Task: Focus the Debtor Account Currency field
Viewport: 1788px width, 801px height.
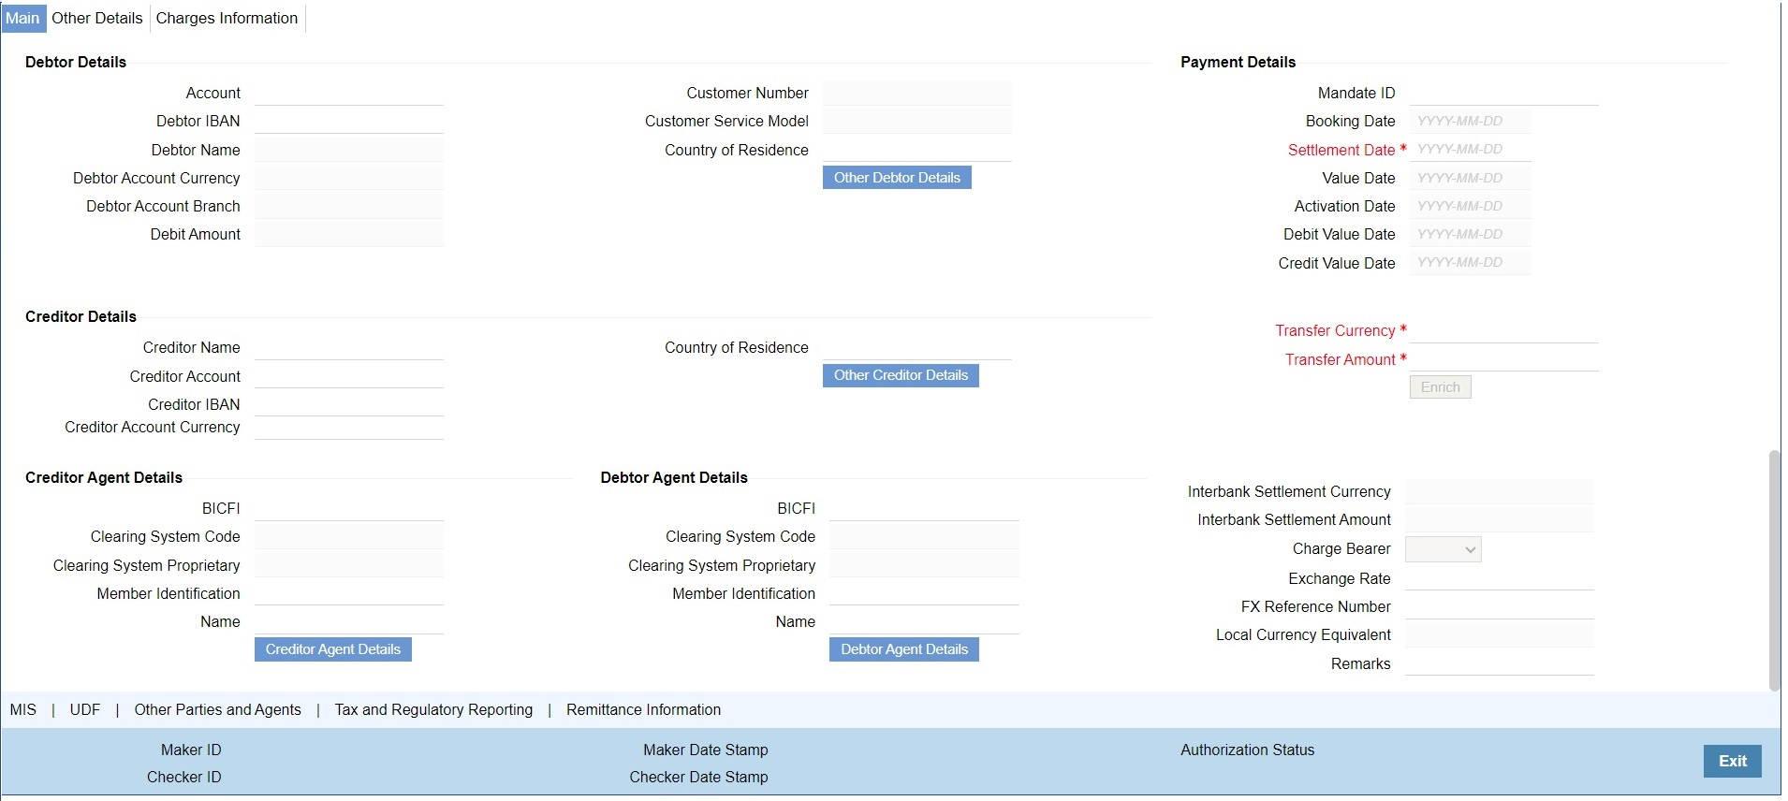Action: pos(349,178)
